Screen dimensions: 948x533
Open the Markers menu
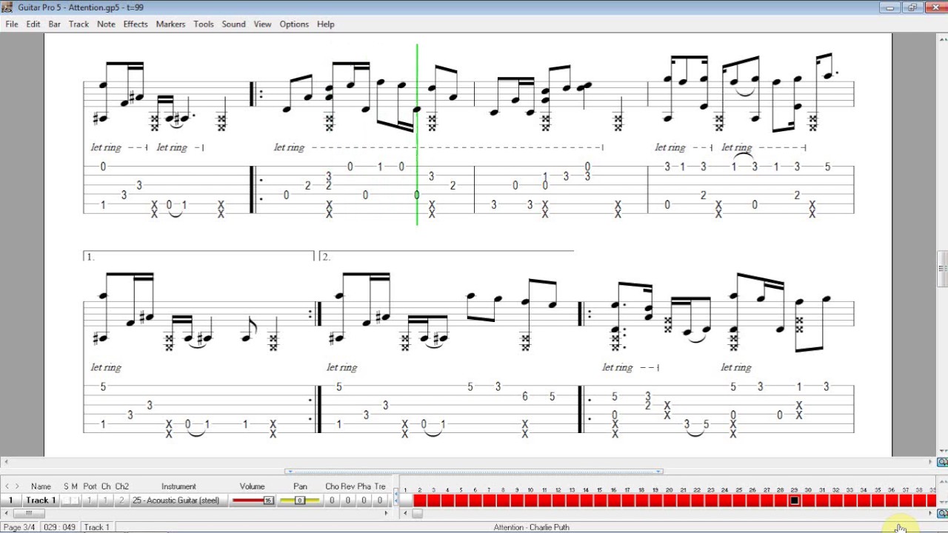(x=170, y=24)
